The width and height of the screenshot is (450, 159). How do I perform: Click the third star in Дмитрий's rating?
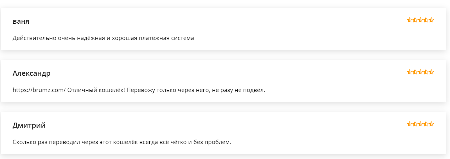point(420,124)
